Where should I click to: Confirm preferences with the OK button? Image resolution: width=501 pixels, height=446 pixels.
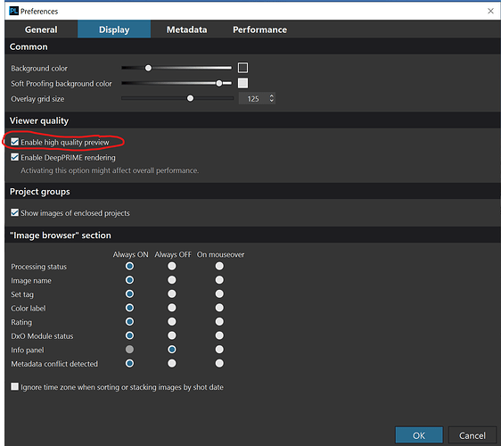pos(419,435)
